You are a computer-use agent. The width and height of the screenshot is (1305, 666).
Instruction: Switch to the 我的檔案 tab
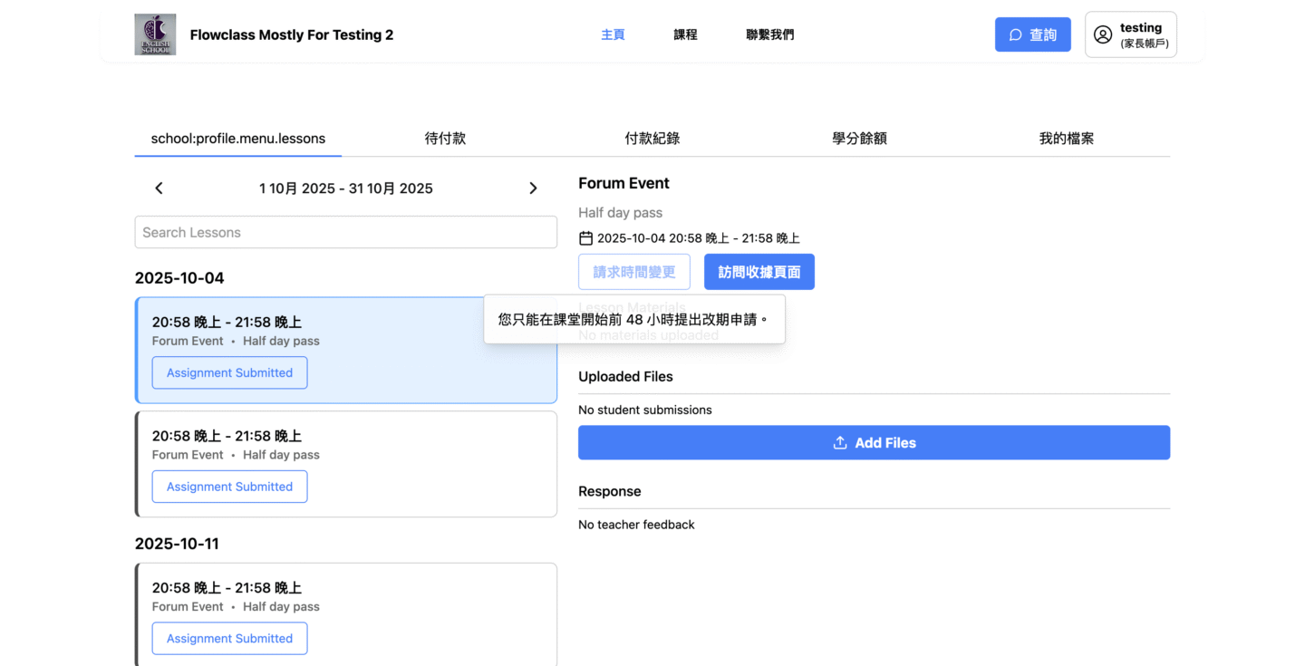click(x=1066, y=139)
